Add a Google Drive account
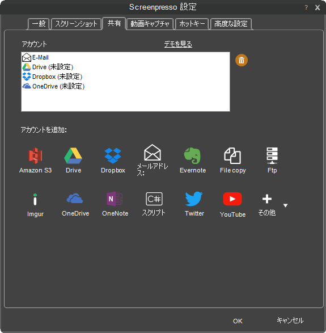 coord(73,161)
